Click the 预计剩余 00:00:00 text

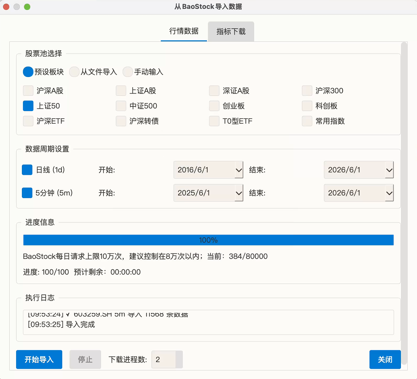pyautogui.click(x=107, y=272)
